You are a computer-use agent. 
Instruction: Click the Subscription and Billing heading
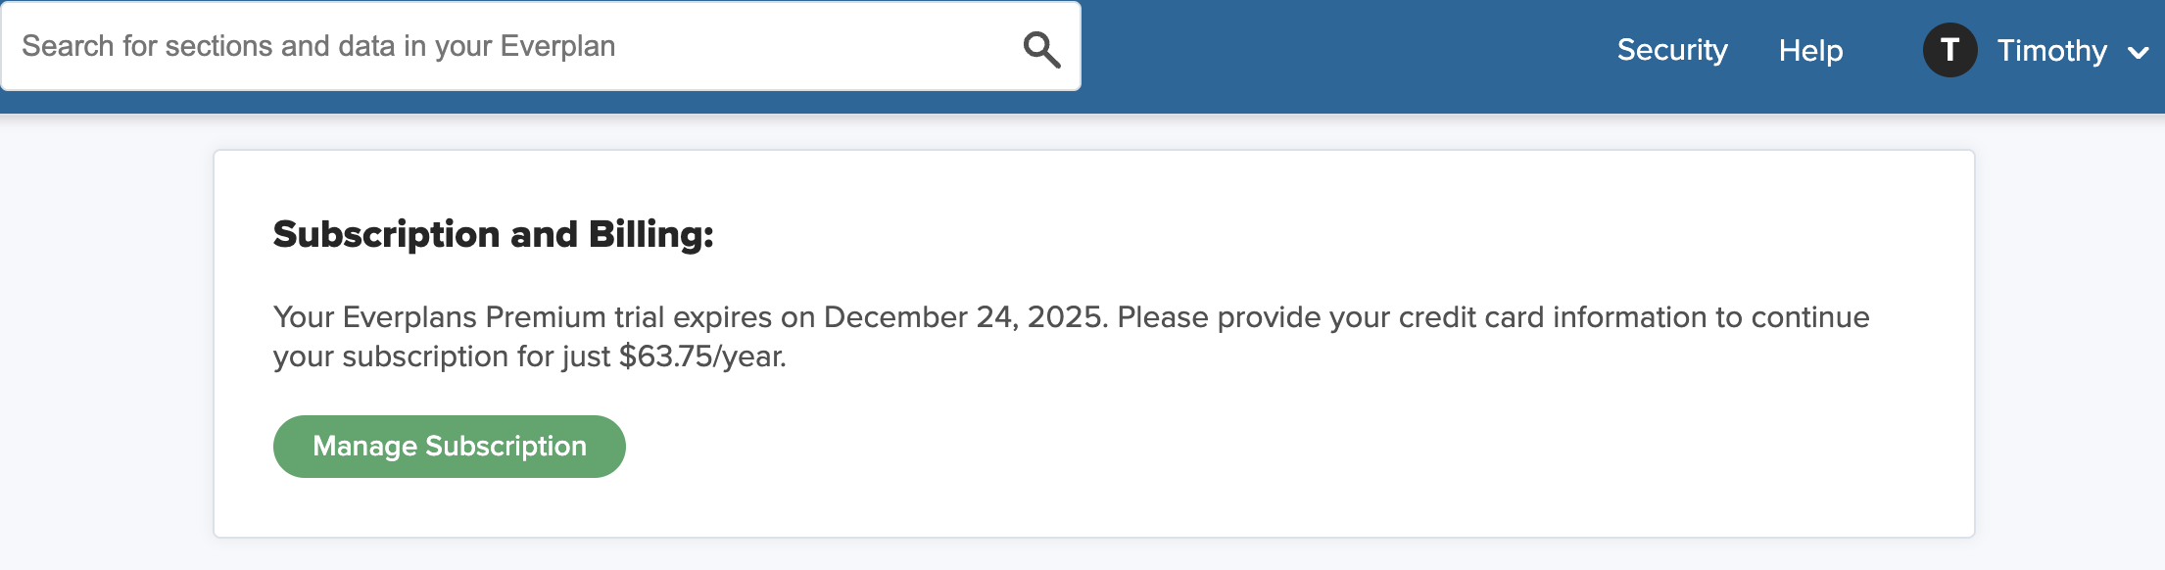click(x=494, y=234)
